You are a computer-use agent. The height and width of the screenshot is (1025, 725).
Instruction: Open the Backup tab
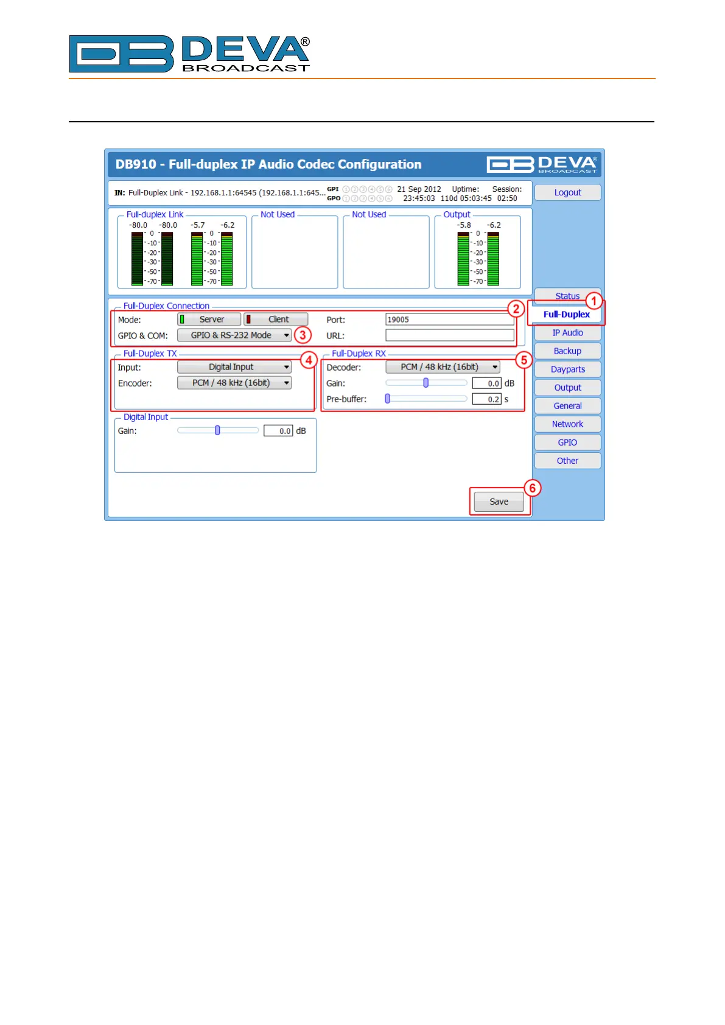(x=567, y=351)
